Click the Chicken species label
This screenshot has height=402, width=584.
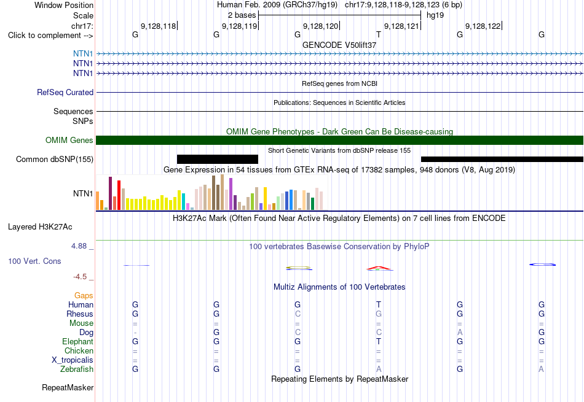(79, 350)
